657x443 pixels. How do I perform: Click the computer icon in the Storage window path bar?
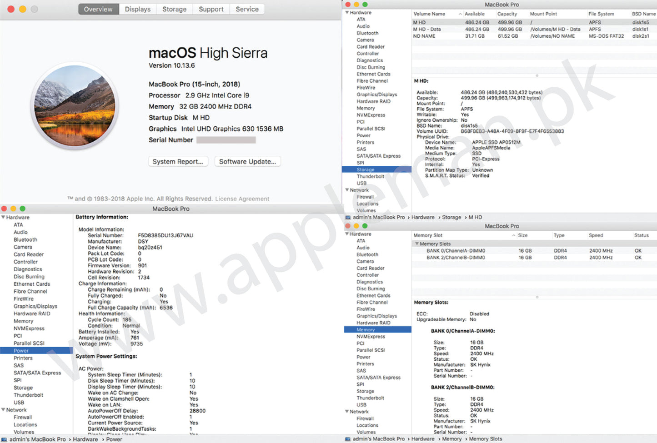[348, 217]
